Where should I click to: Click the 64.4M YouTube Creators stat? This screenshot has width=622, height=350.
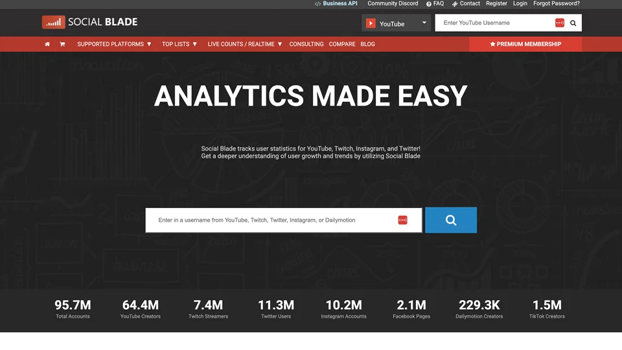coord(141,309)
